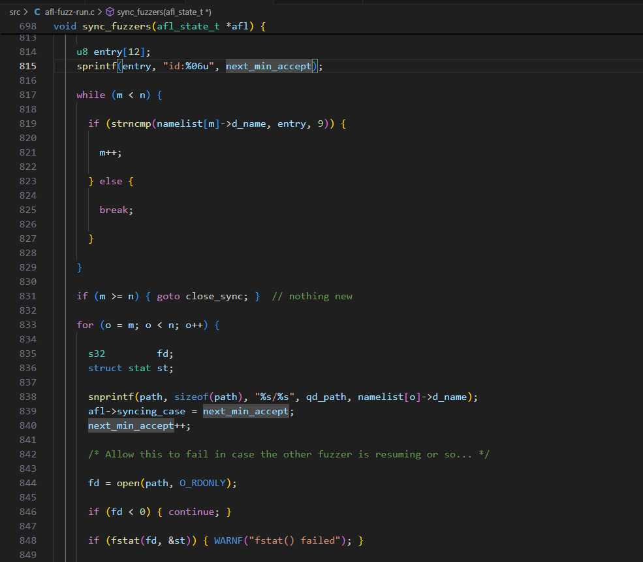
Task: Click 'afl_state_t' type in sticky header
Action: pos(188,26)
